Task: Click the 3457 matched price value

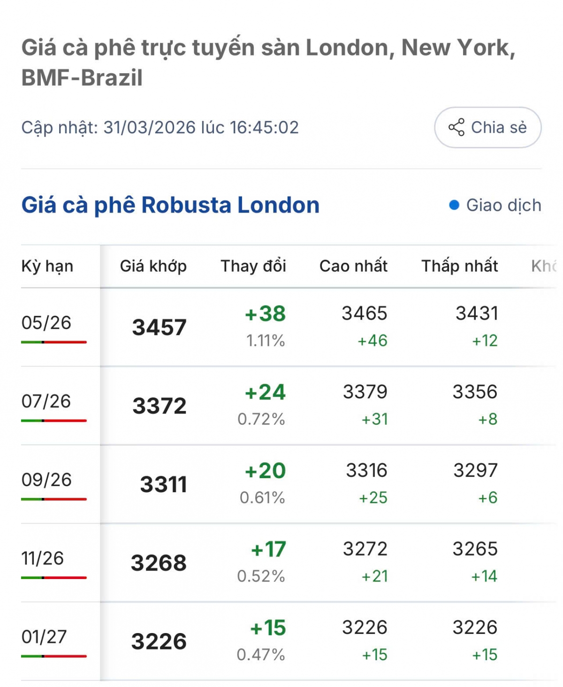Action: [x=159, y=327]
